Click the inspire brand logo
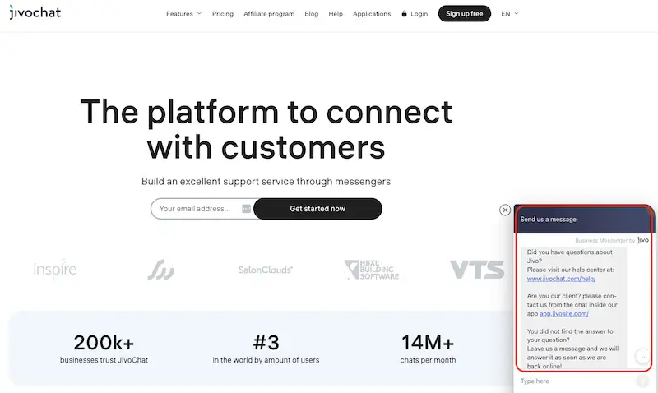Image resolution: width=658 pixels, height=393 pixels. (x=55, y=269)
